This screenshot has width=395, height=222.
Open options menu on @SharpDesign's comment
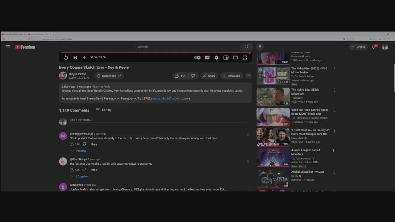click(248, 162)
